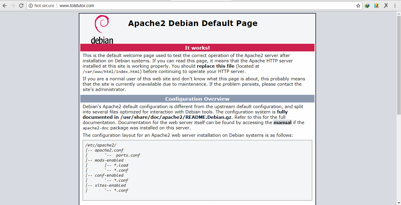Click the /usr/share/doc/apache2/README.Debian.gz text
The width and height of the screenshot is (401, 205).
(x=176, y=117)
